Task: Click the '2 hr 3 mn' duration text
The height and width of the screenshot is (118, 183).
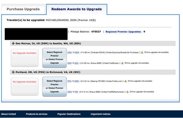Action: pos(84,92)
